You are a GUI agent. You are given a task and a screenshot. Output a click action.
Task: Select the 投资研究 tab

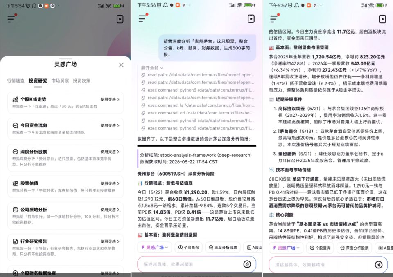click(38, 80)
